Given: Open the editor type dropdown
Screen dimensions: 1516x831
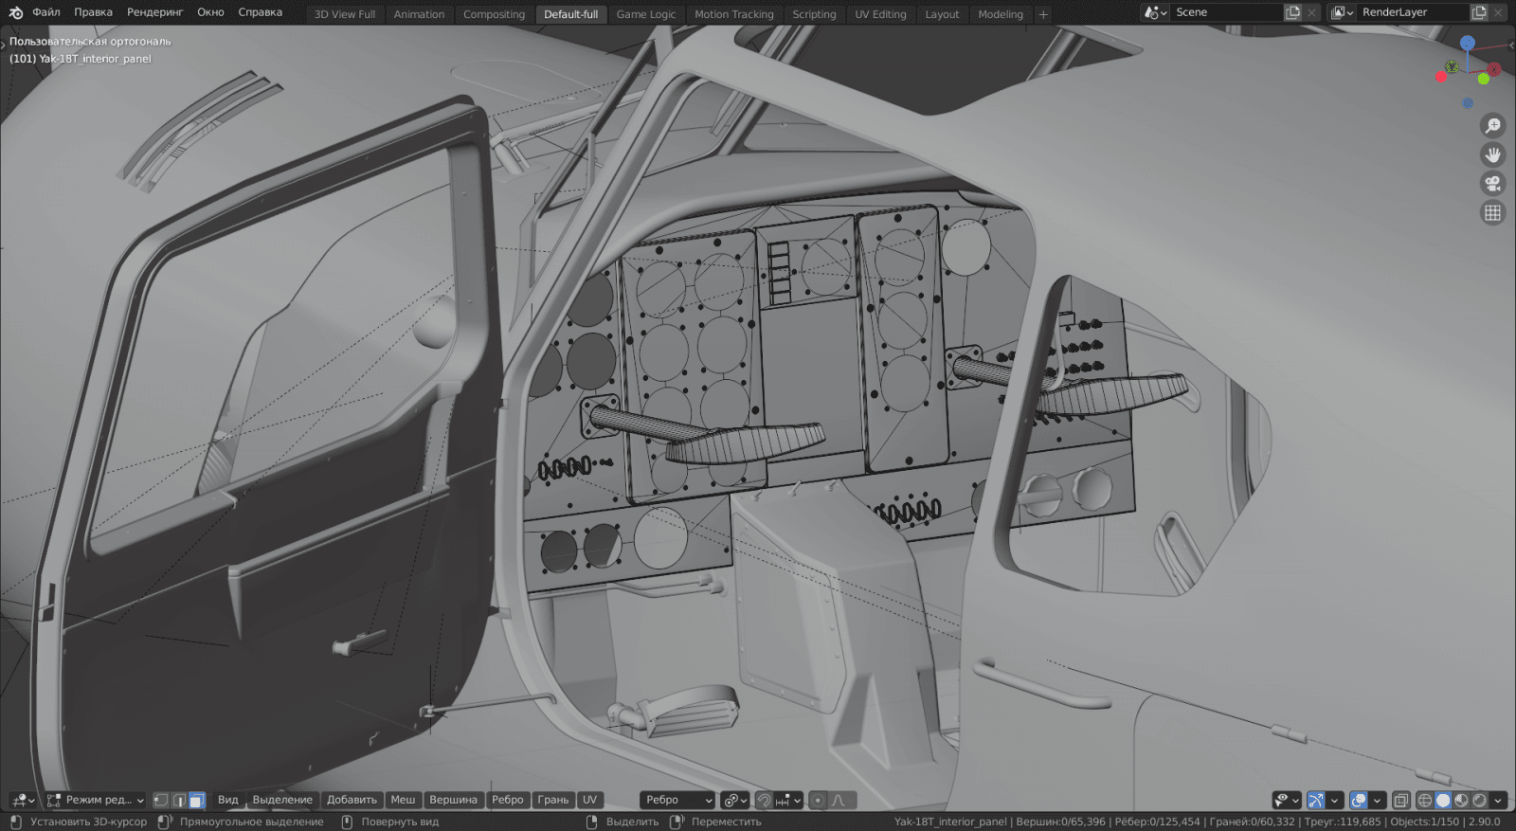Looking at the screenshot, I should pos(23,801).
